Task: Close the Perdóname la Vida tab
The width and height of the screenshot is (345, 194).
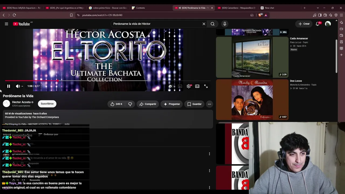Action: click(212, 8)
